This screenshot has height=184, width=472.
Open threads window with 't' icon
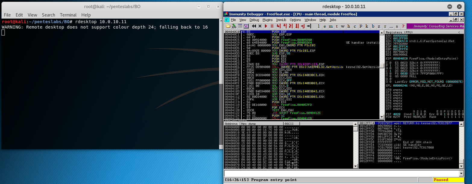tap(337, 26)
